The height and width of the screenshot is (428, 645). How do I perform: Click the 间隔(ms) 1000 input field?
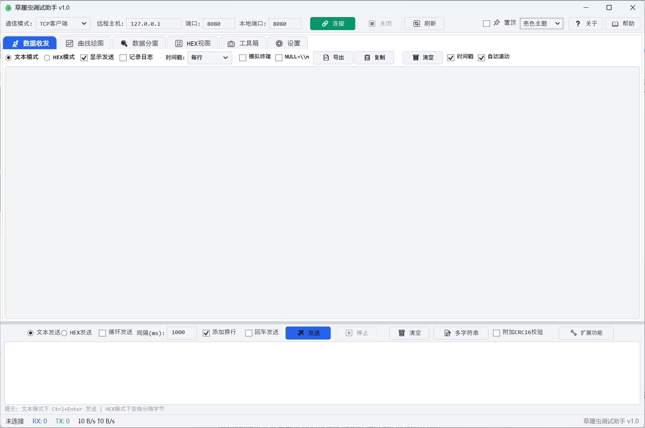182,333
